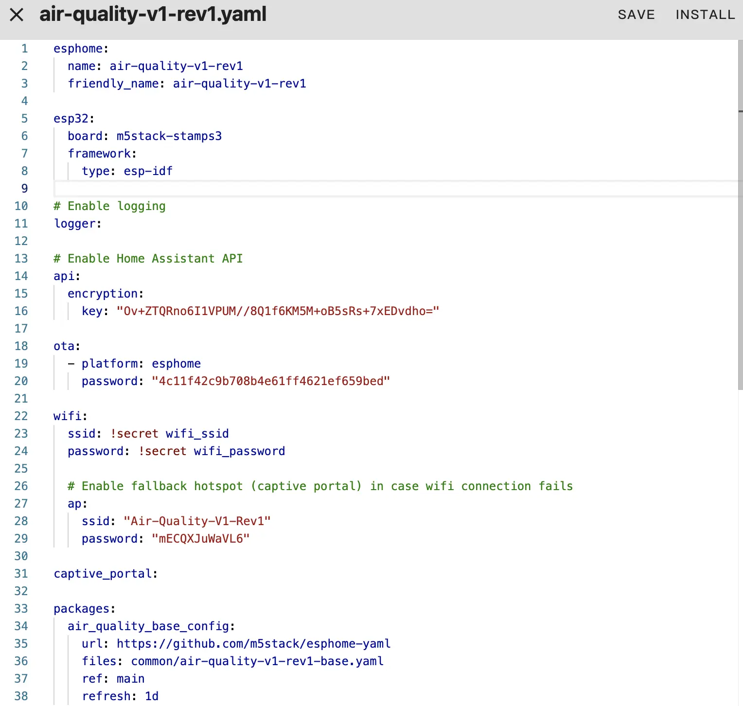
Task: Click the API encryption key string
Action: coord(277,311)
